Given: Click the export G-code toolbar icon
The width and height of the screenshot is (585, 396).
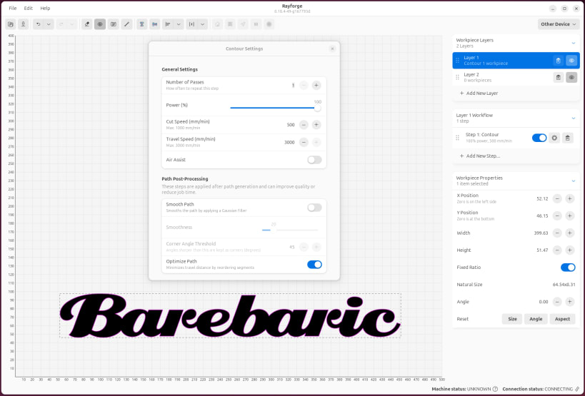Looking at the screenshot, I should coord(23,24).
